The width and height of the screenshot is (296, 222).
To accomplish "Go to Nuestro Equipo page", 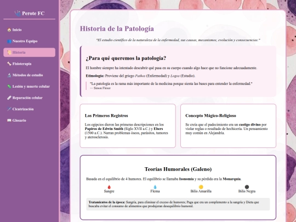I will [x=29, y=41].
